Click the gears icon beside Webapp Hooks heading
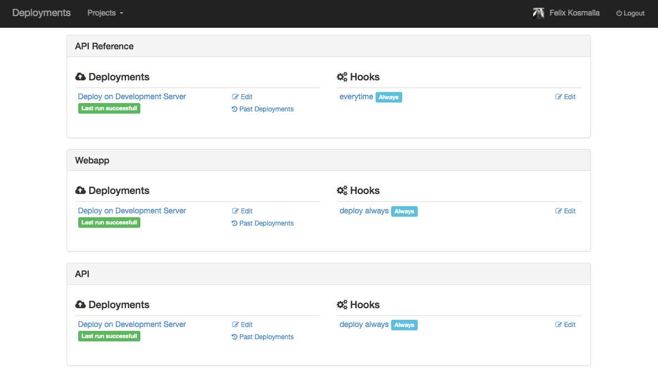The width and height of the screenshot is (658, 373). click(342, 191)
